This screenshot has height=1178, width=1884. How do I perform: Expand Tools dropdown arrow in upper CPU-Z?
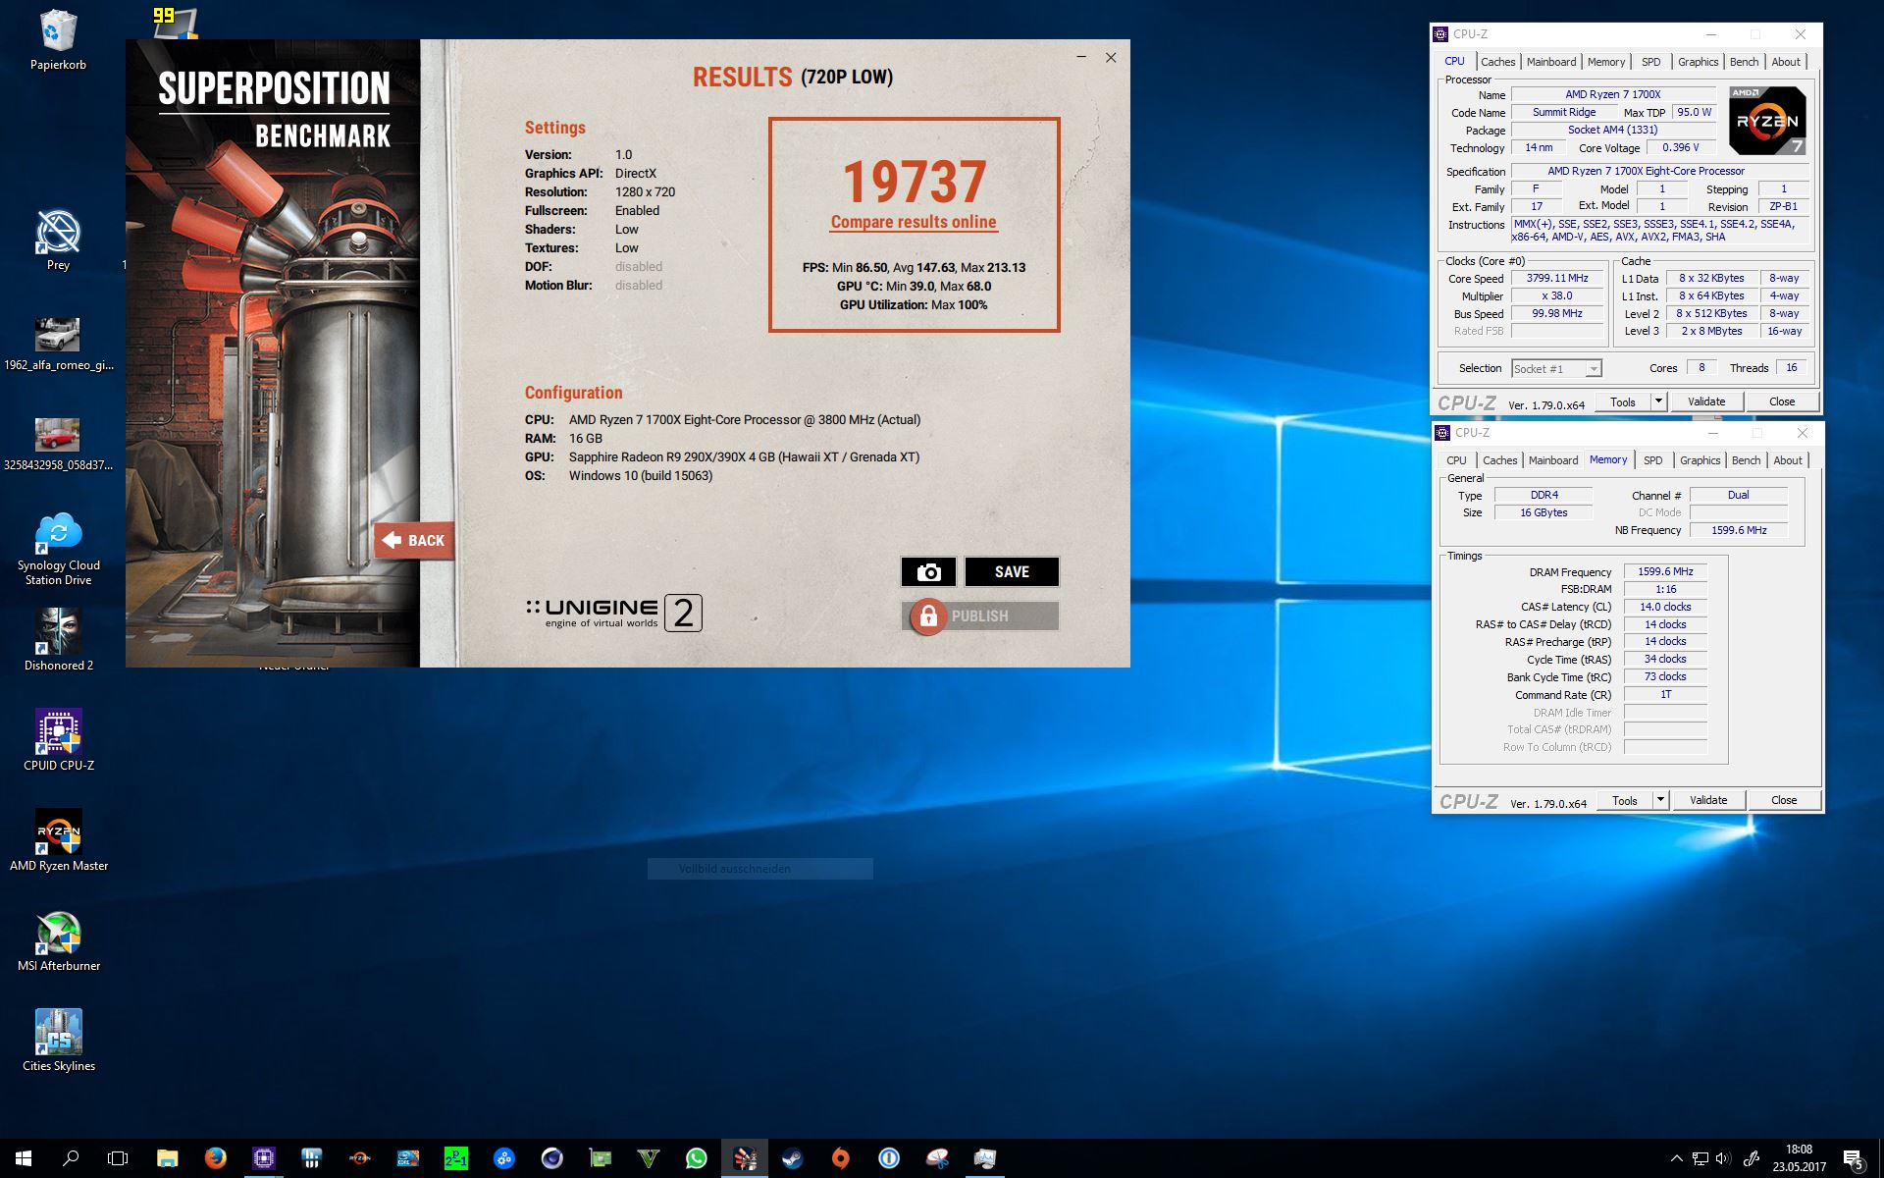tap(1658, 402)
